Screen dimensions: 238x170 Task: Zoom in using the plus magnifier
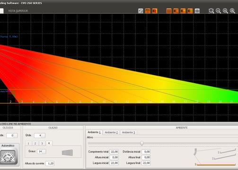[225, 11]
